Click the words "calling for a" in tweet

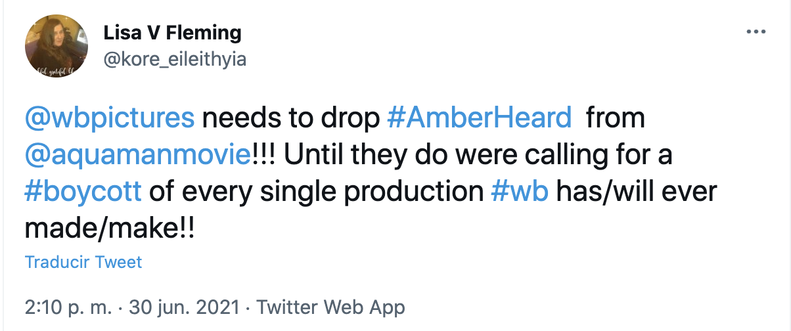pyautogui.click(x=593, y=155)
